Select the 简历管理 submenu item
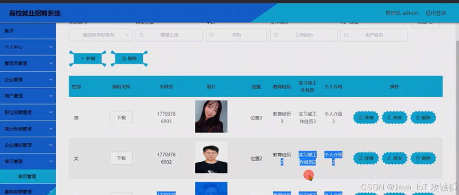 pyautogui.click(x=28, y=177)
